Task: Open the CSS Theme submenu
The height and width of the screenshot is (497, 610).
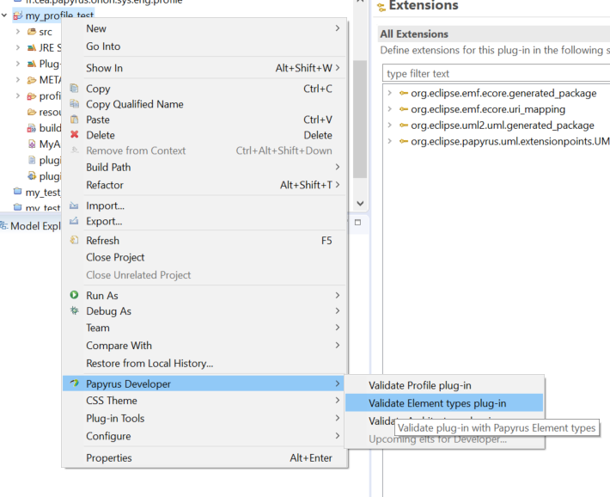Action: [204, 401]
